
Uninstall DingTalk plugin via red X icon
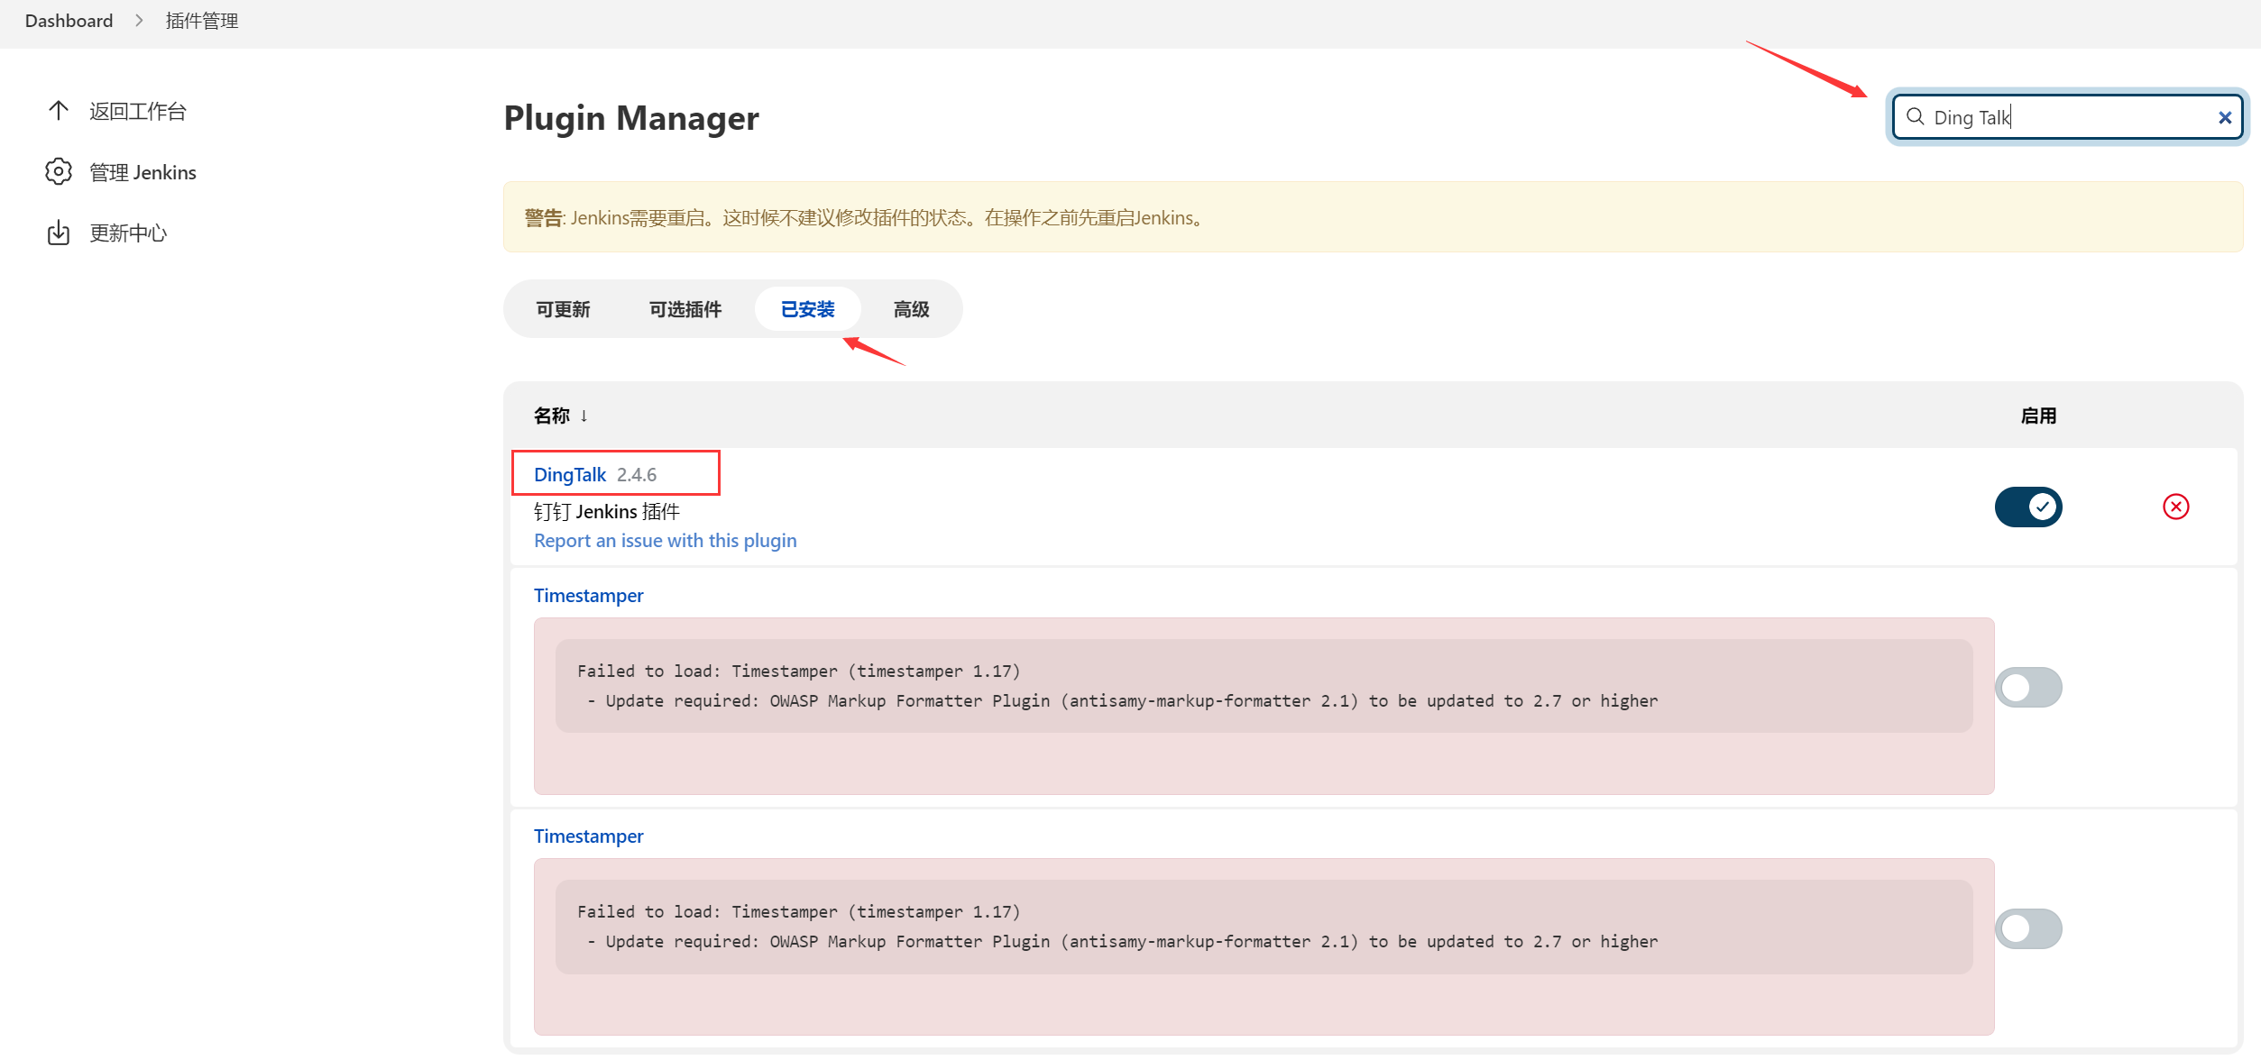click(x=2175, y=507)
